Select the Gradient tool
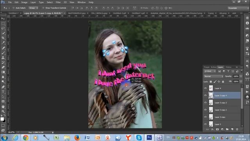 click(3, 72)
